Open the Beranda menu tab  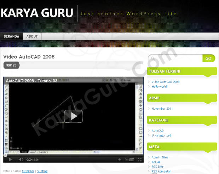tap(11, 36)
